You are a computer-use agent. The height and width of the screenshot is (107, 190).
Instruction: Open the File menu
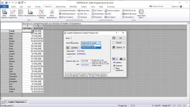[4, 7]
